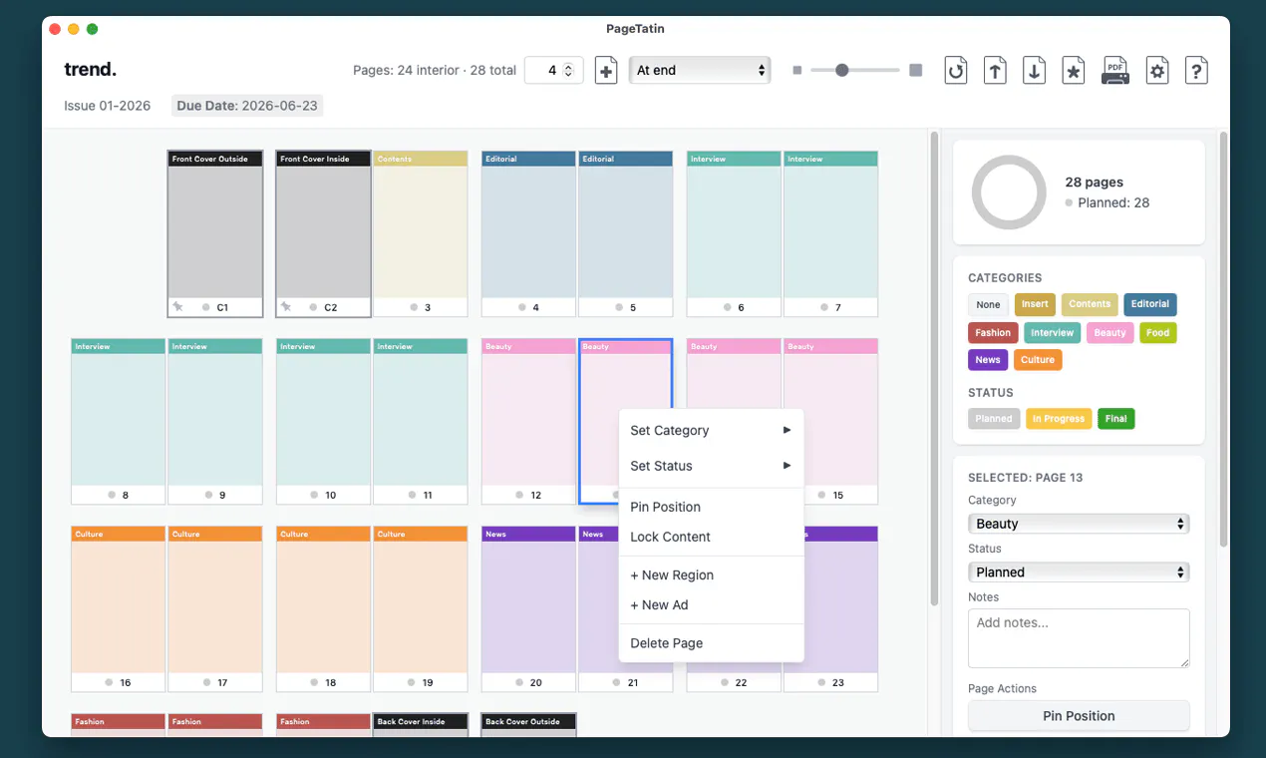Click the pin icon on page C2
The height and width of the screenshot is (758, 1266).
pos(286,307)
